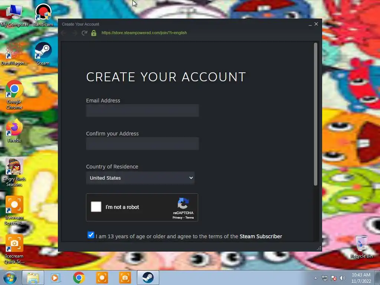Click the green secure padlock icon

point(94,33)
